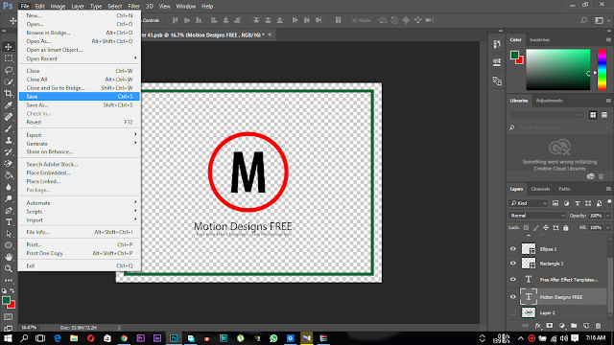614x345 pixels.
Task: Select the Hand tool
Action: tap(9, 257)
